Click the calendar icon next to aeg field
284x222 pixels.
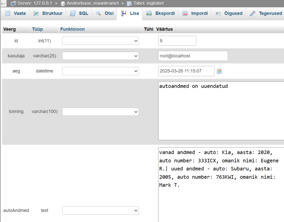tap(219, 71)
